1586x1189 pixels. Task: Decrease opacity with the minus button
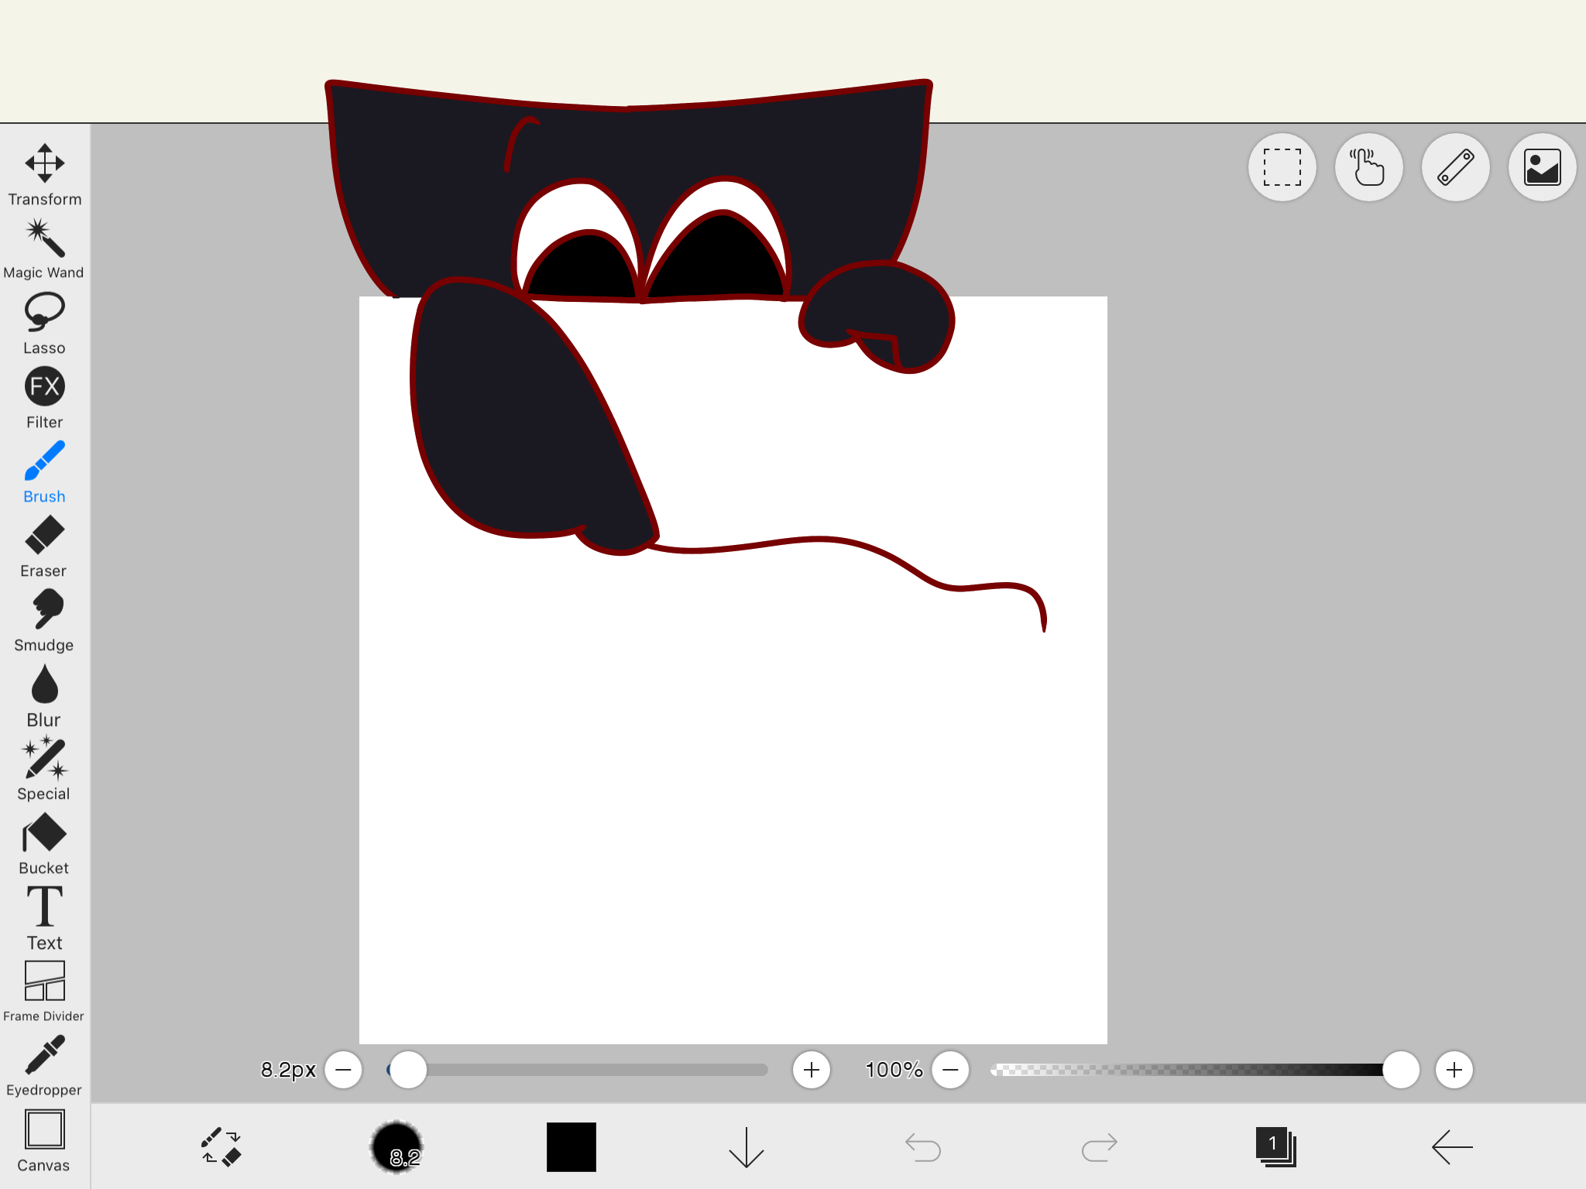[x=950, y=1070]
